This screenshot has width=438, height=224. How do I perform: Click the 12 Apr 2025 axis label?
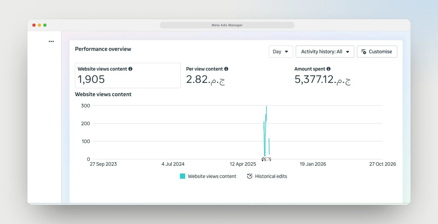pyautogui.click(x=243, y=164)
